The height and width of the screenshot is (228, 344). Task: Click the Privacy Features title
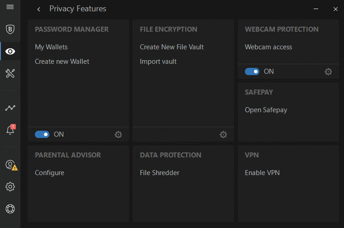[78, 9]
